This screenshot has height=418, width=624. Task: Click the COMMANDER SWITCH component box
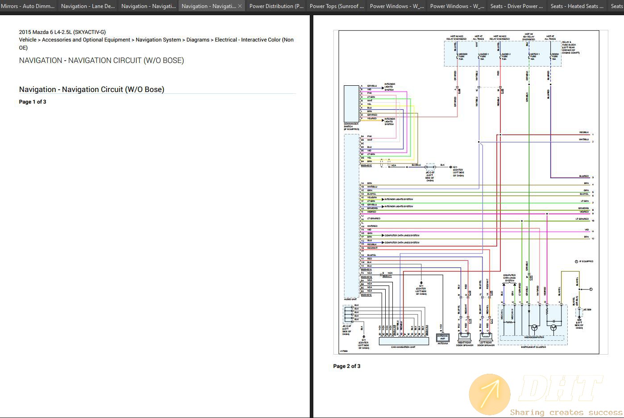tap(351, 104)
